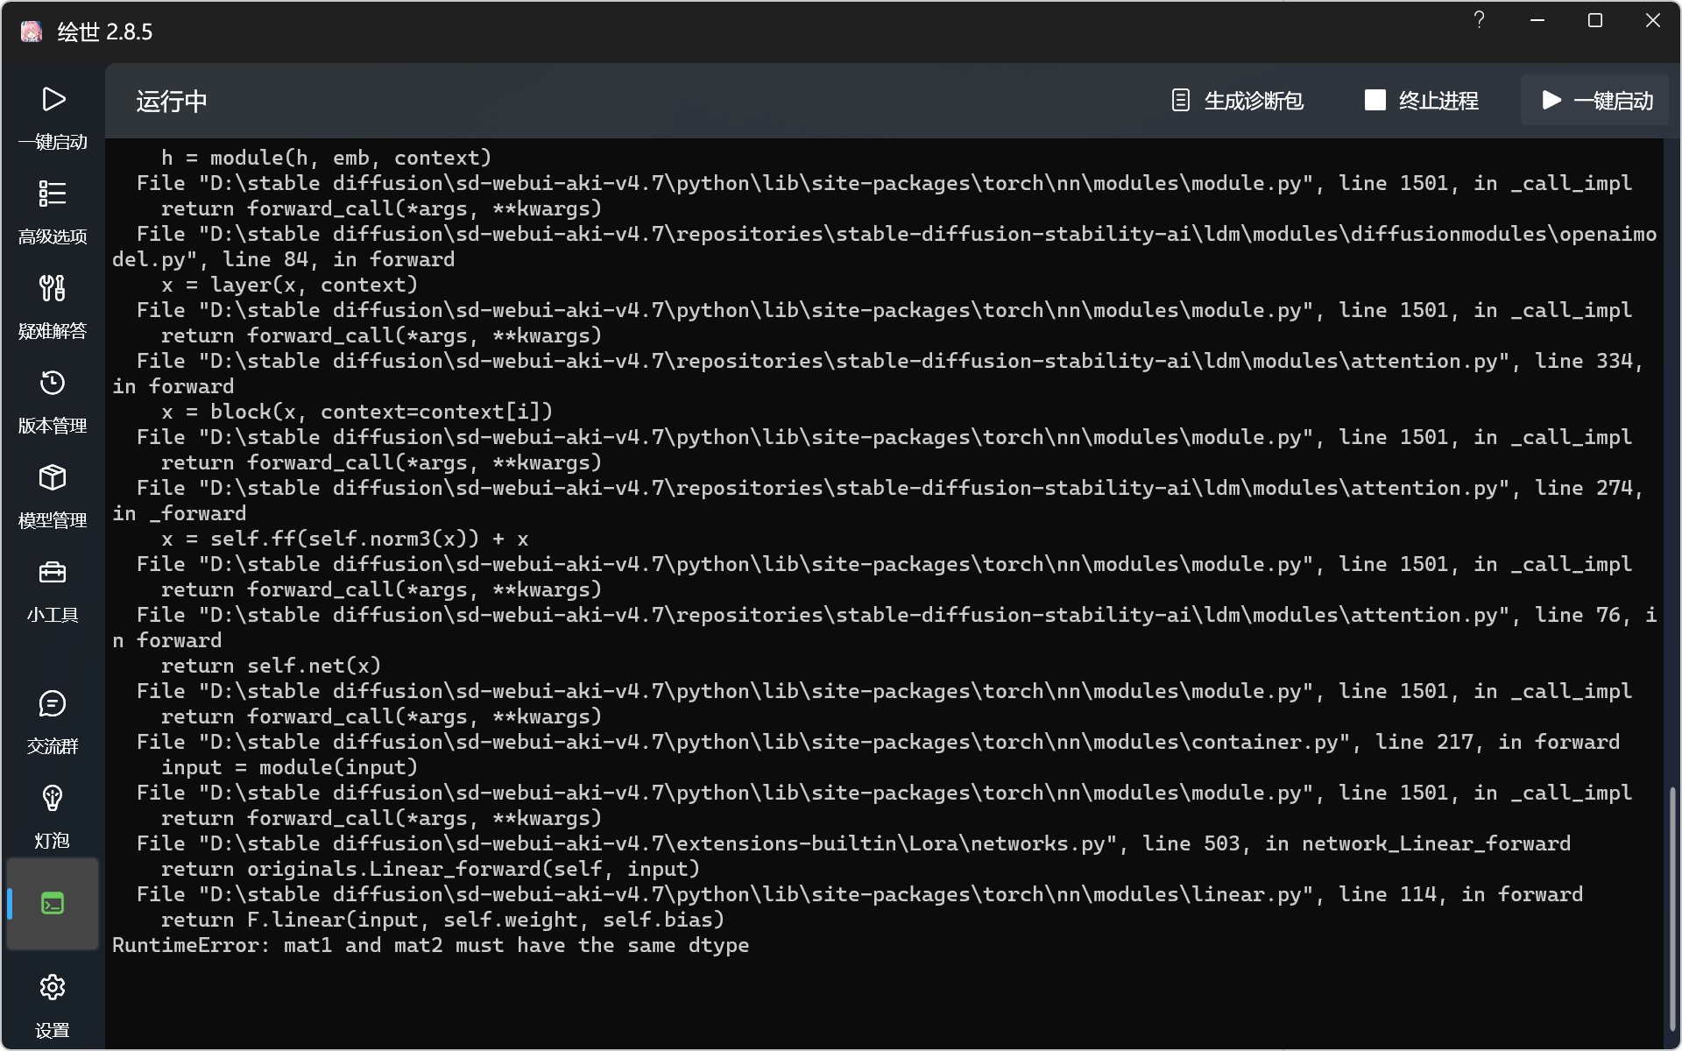Click the 绘世 2.8.5 window title text
The height and width of the screenshot is (1051, 1682).
pyautogui.click(x=105, y=32)
